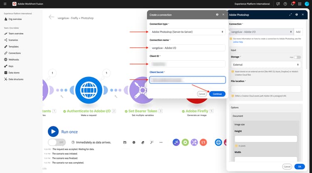Open the online Help link

pyautogui.click(x=238, y=42)
